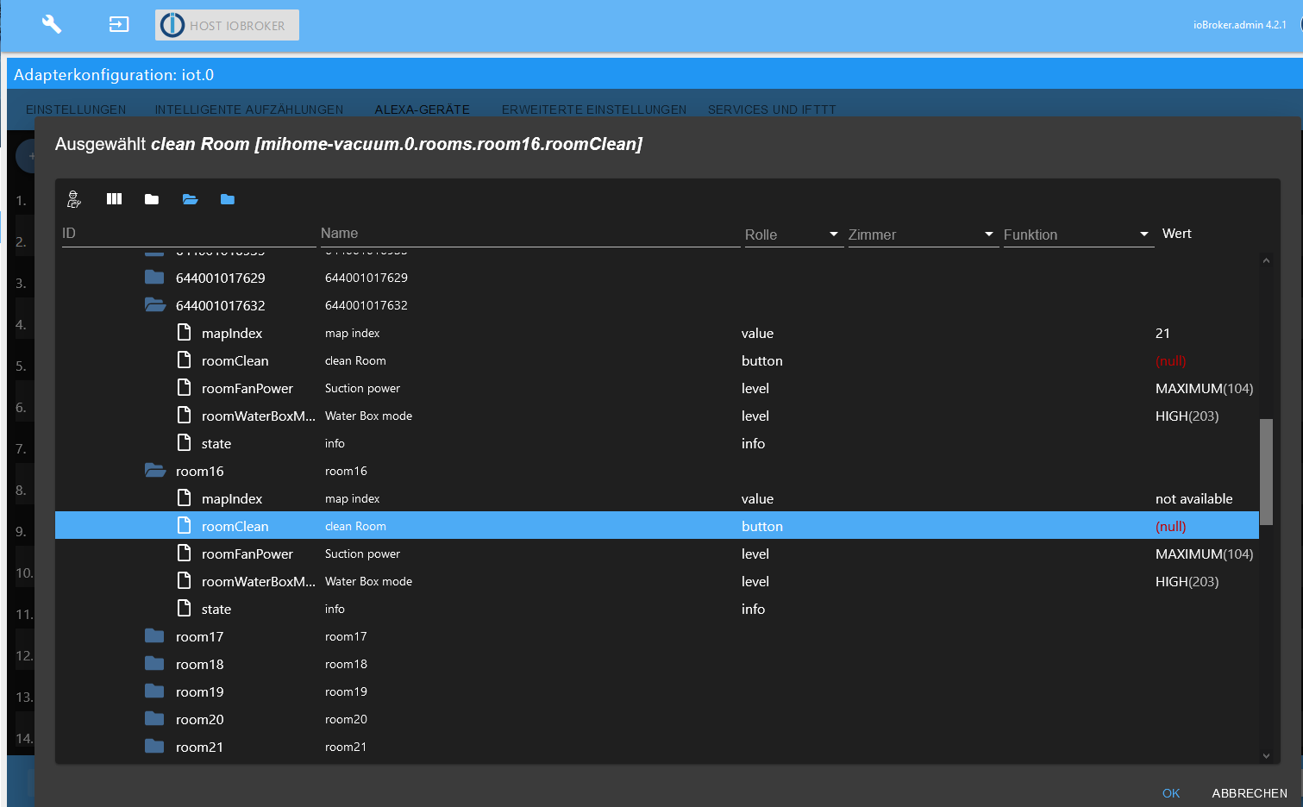Click the scrollbar down arrow
The width and height of the screenshot is (1303, 807).
[x=1266, y=755]
